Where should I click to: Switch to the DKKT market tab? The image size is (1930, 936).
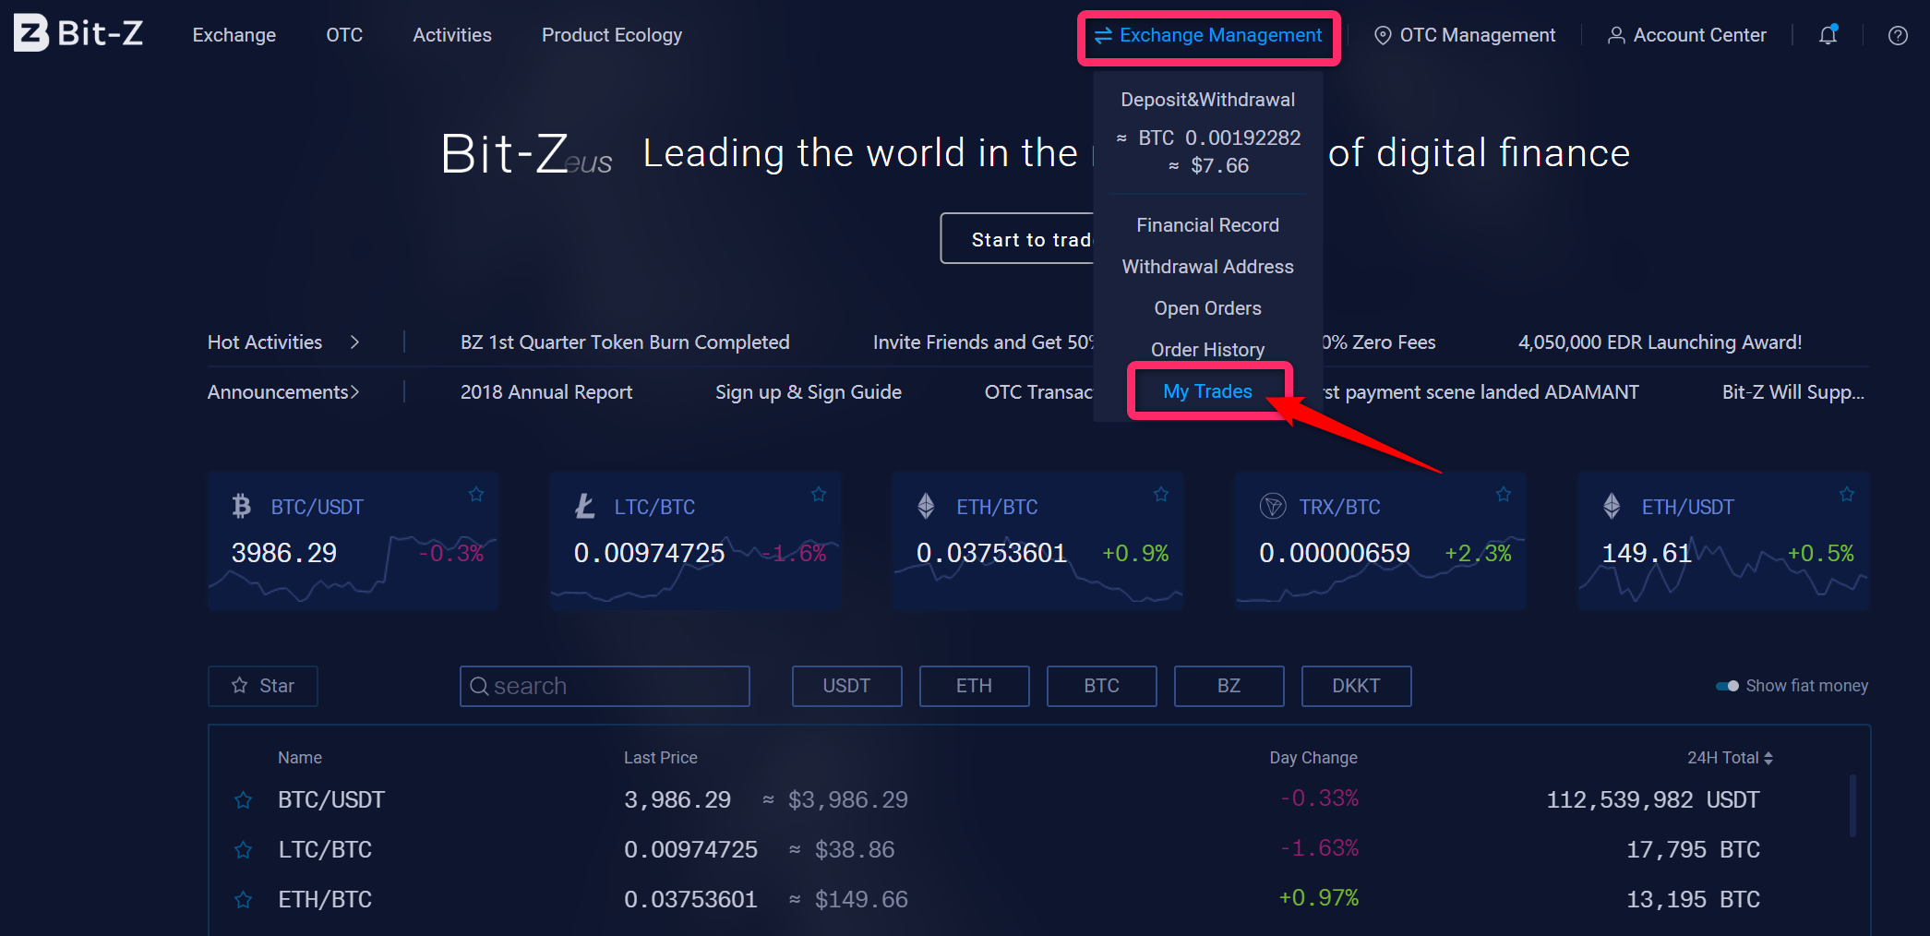[x=1356, y=686]
